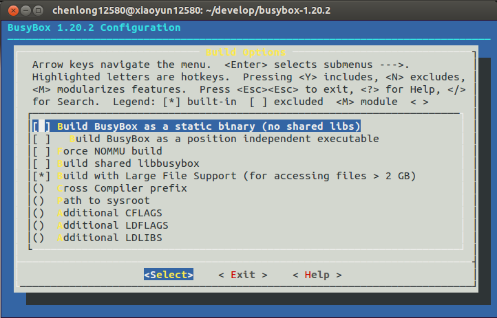
Task: Select the 'Additional LDLIBS' entry
Action: [109, 238]
